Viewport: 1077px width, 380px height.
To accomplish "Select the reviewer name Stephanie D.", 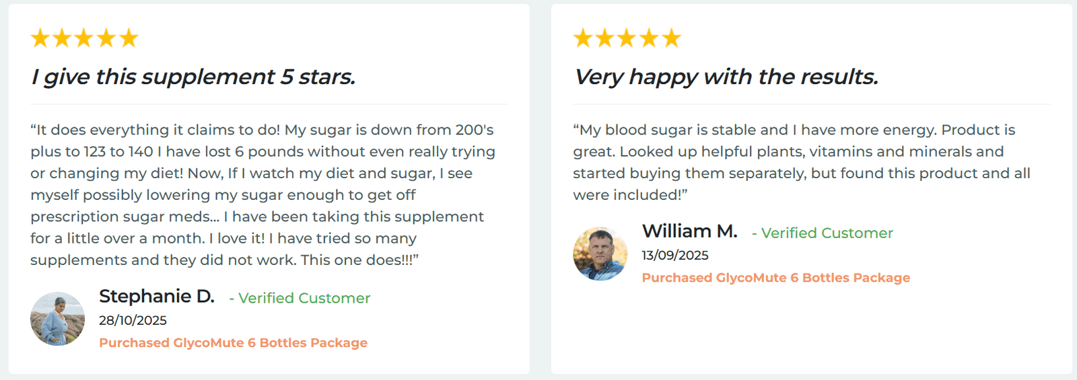I will pos(157,297).
